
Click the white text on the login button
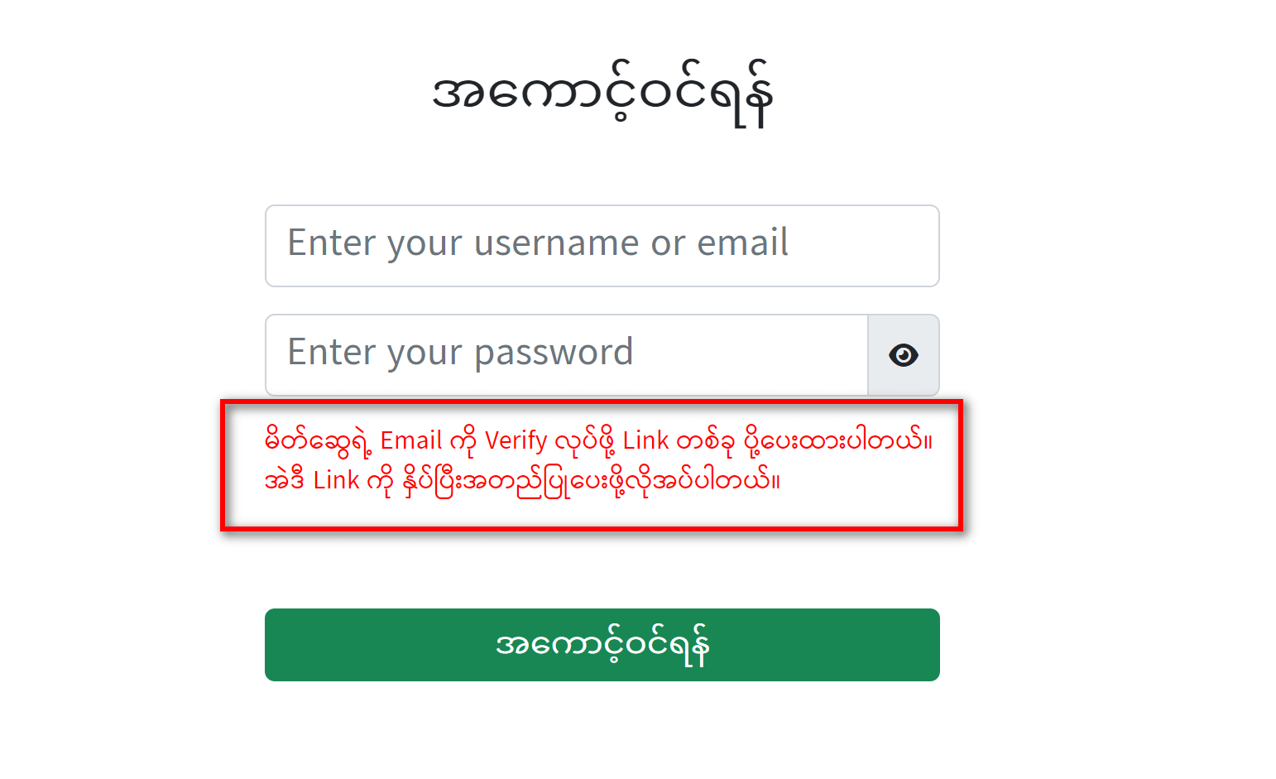[602, 645]
